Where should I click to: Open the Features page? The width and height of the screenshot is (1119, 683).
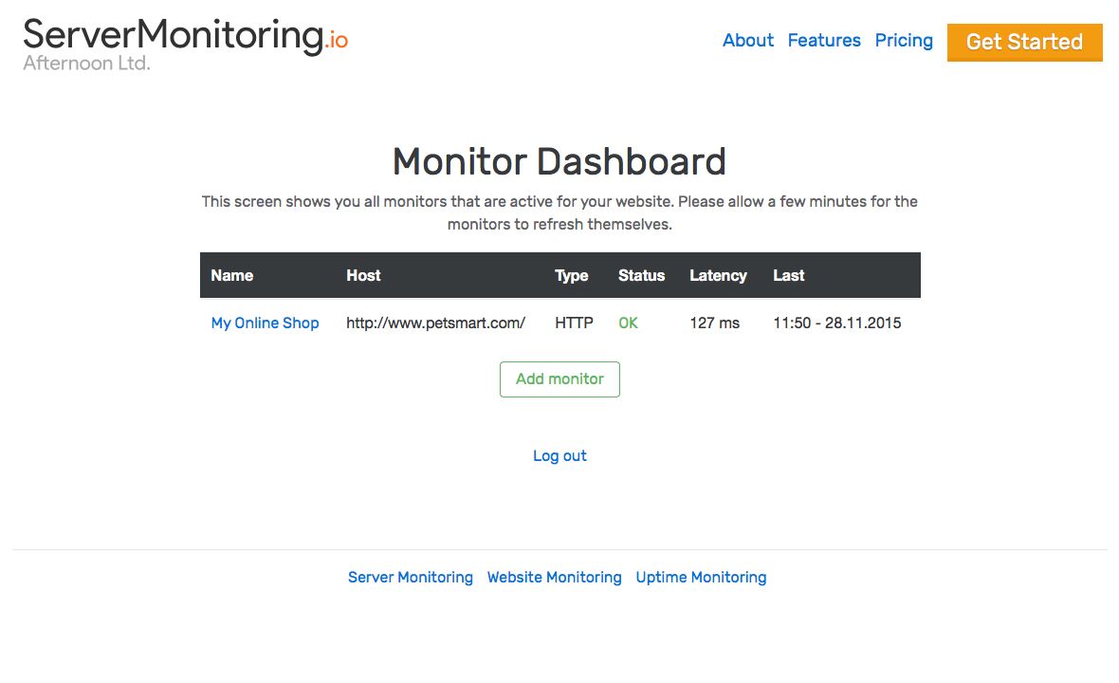(x=823, y=40)
